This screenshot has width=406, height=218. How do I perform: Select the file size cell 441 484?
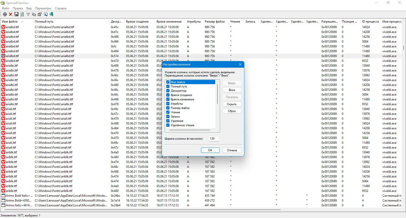210,205
